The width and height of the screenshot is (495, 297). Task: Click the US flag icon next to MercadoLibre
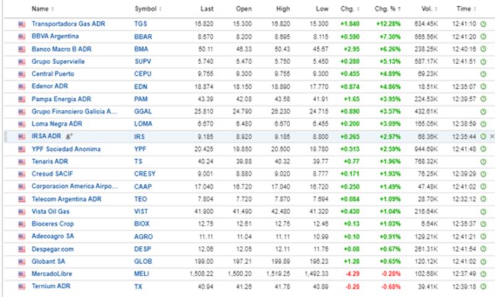(x=22, y=274)
